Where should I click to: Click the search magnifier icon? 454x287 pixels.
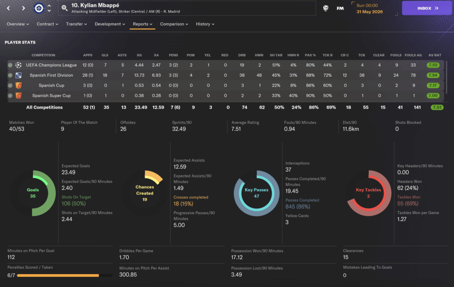65,8
